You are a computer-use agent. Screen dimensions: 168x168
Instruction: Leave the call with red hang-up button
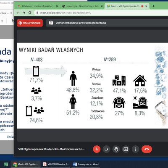click(x=147, y=149)
